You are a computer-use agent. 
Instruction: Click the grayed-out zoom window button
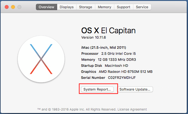(19, 7)
